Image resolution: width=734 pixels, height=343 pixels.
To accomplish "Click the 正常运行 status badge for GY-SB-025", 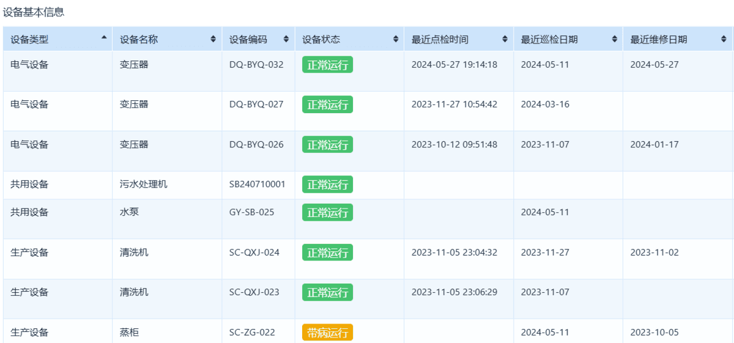I will click(327, 213).
